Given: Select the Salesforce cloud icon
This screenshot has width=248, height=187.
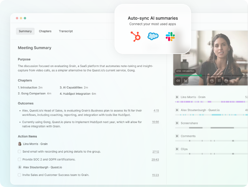Looking at the screenshot, I should pyautogui.click(x=153, y=36).
